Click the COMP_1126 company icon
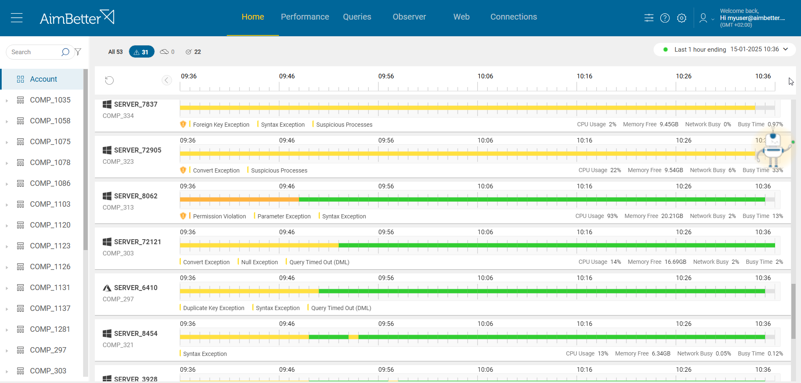 click(20, 267)
